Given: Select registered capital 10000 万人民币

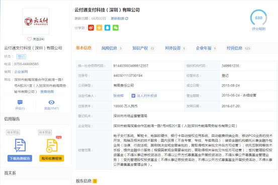Looking at the screenshot, I should pyautogui.click(x=125, y=106).
